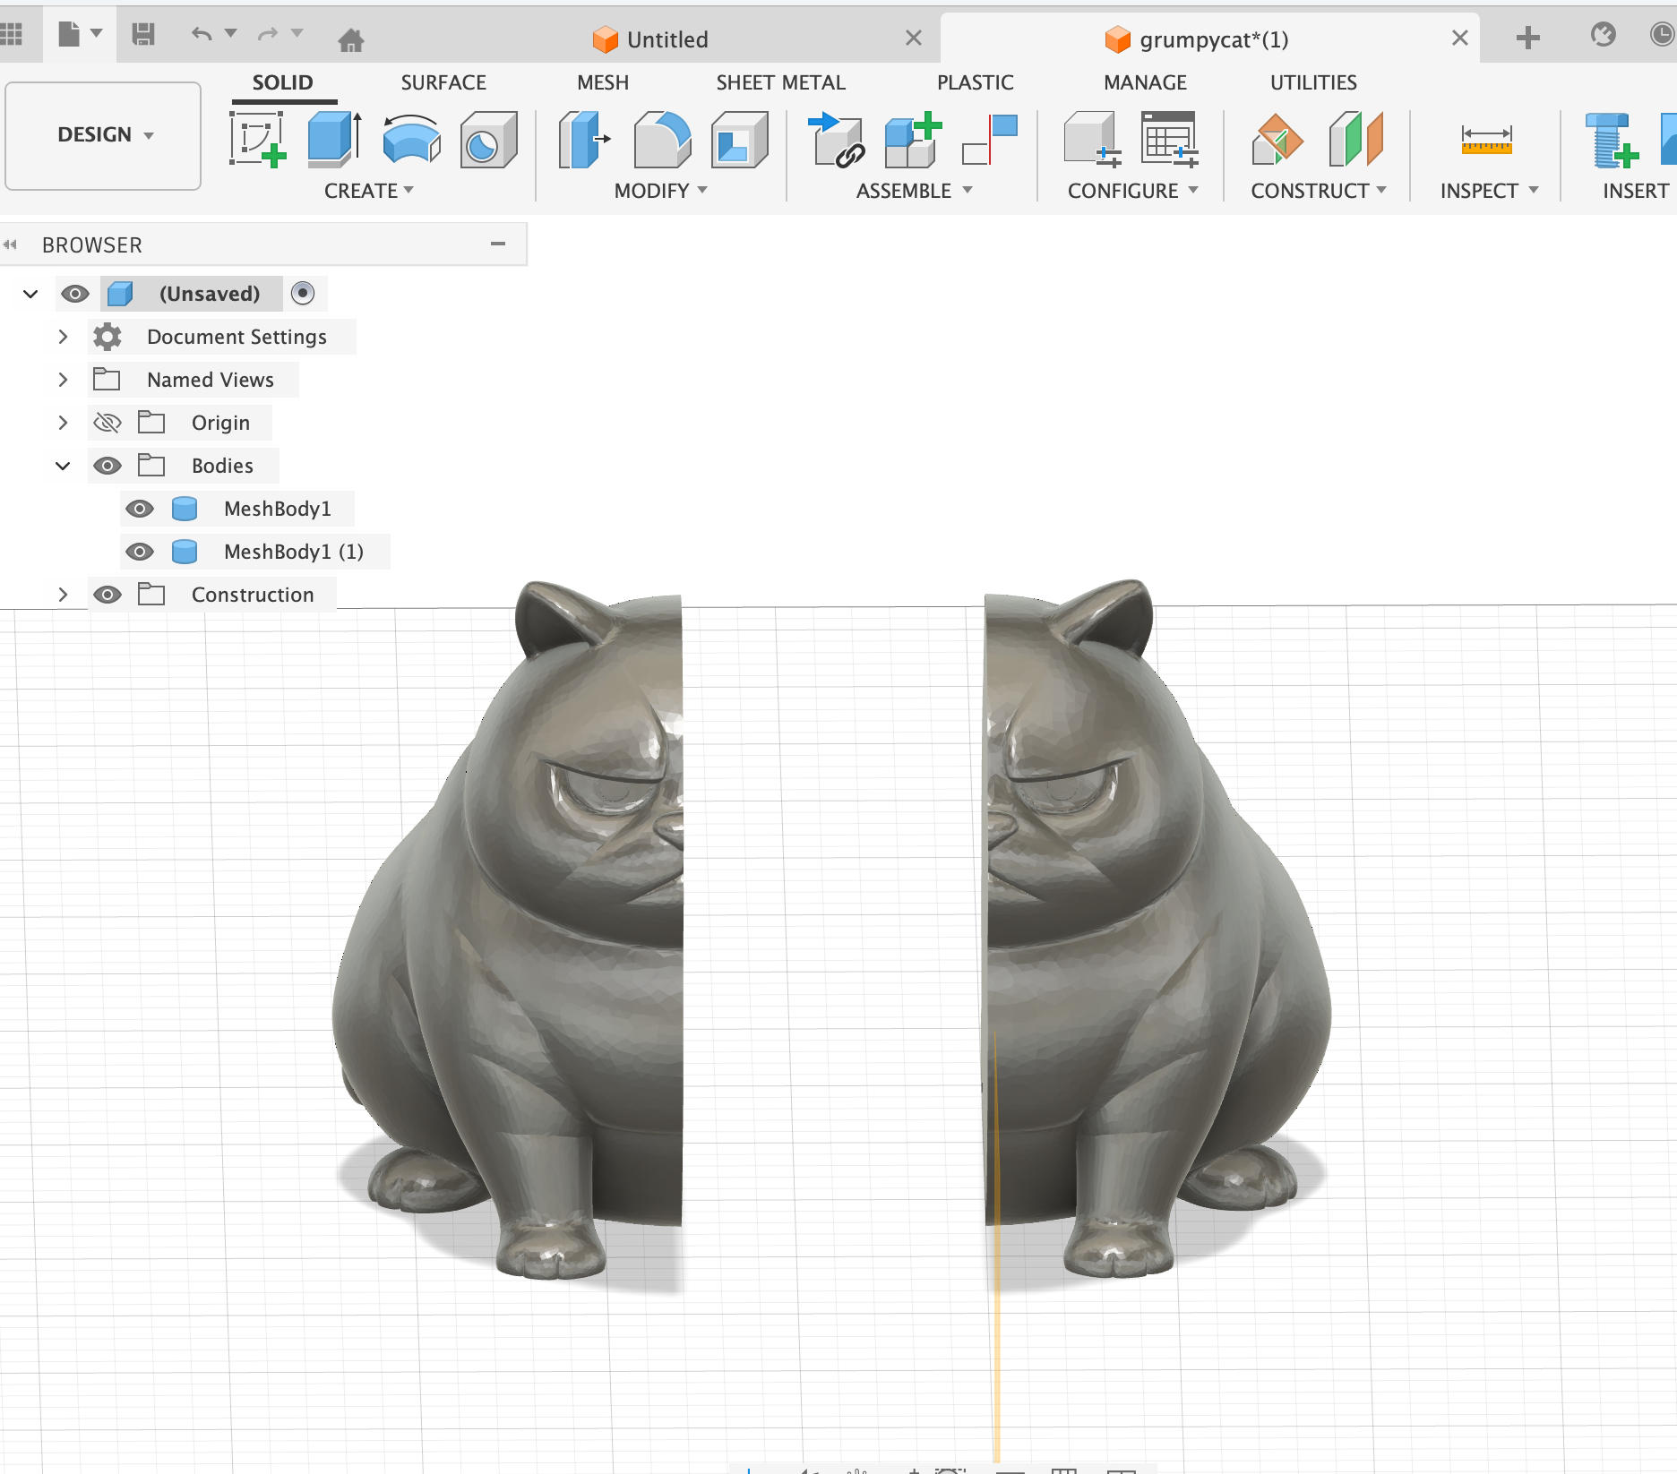Collapse the Bodies folder
This screenshot has width=1677, height=1474.
pos(63,466)
